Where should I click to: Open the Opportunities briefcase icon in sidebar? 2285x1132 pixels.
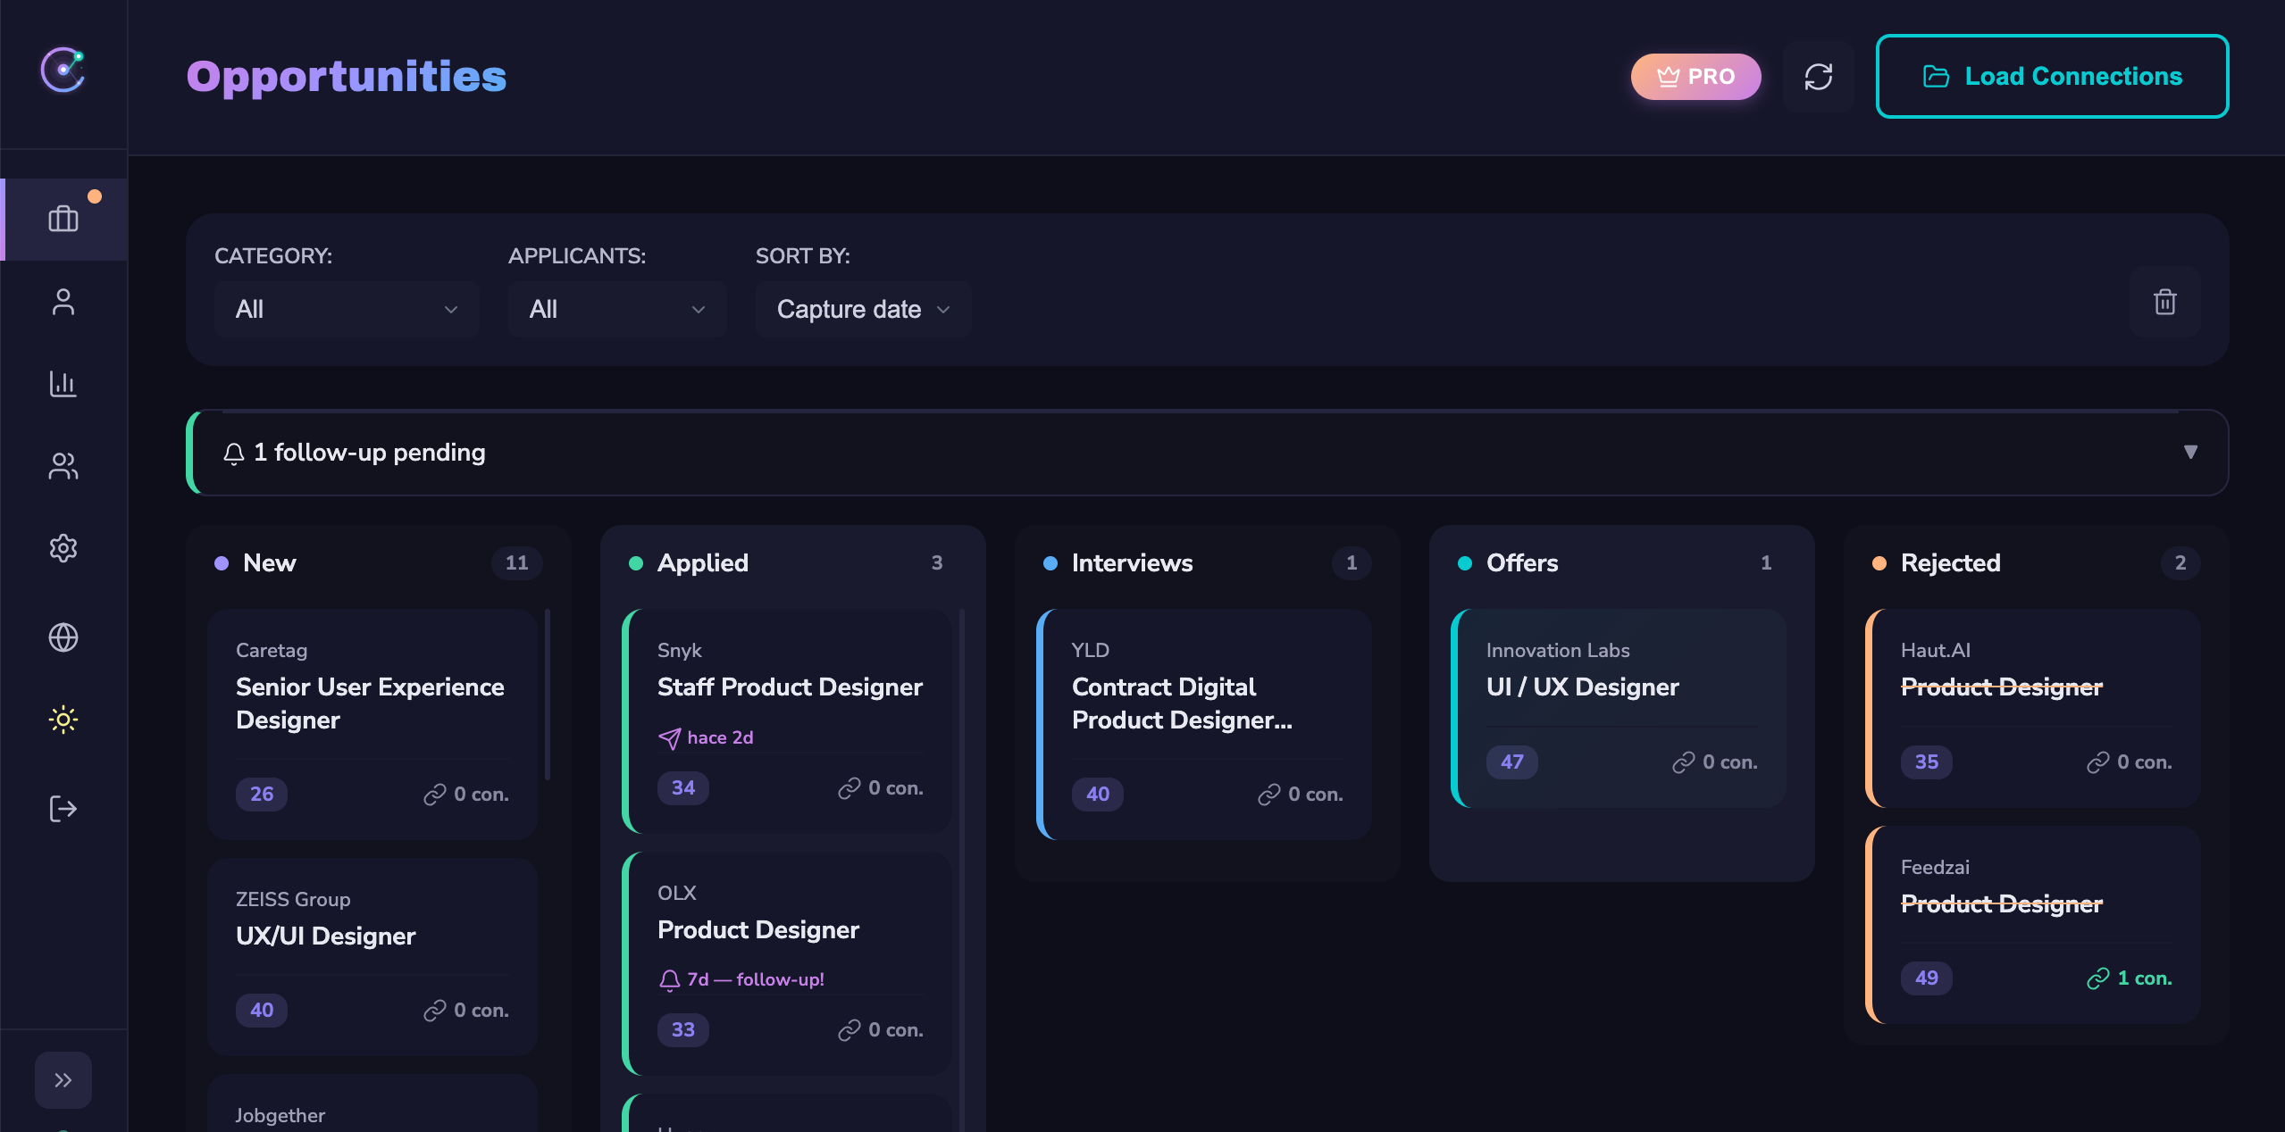click(x=63, y=219)
